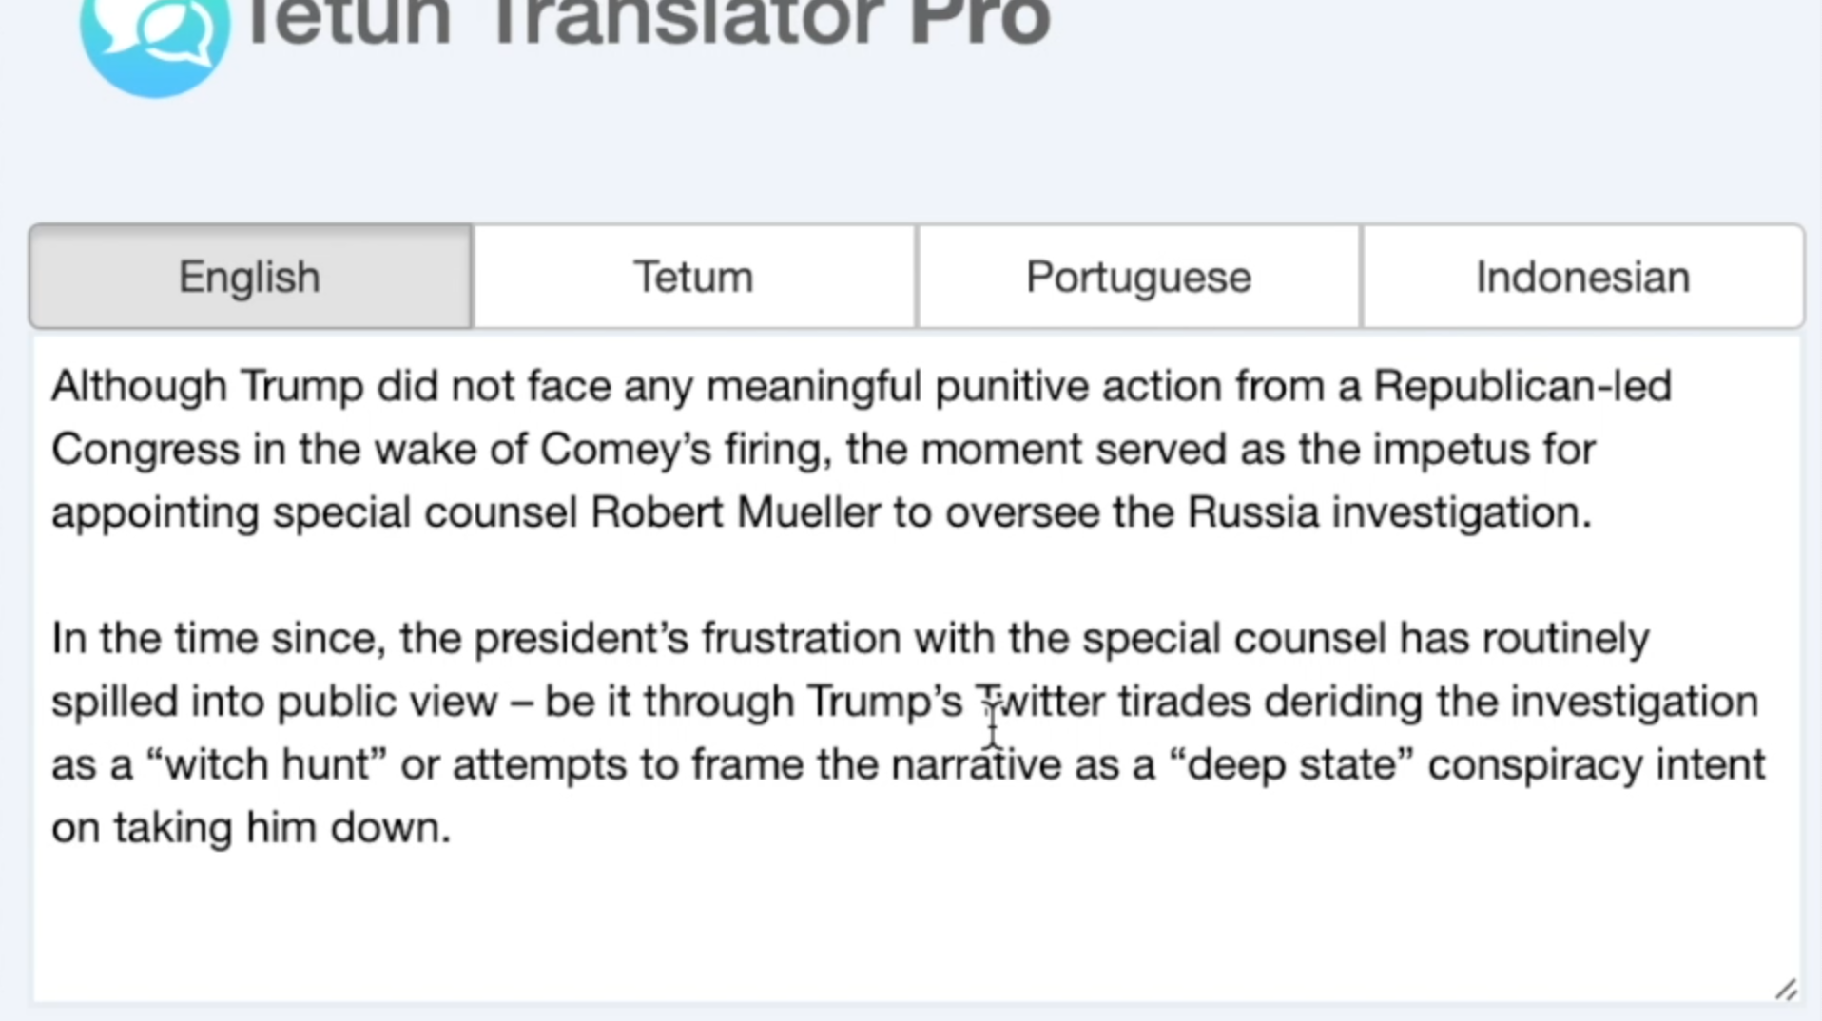Click the Tetun Translator Pro title text
The width and height of the screenshot is (1822, 1021).
click(x=647, y=23)
